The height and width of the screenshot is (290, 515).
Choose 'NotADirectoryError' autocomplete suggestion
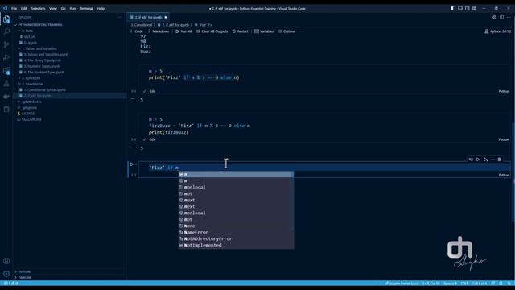(236, 238)
